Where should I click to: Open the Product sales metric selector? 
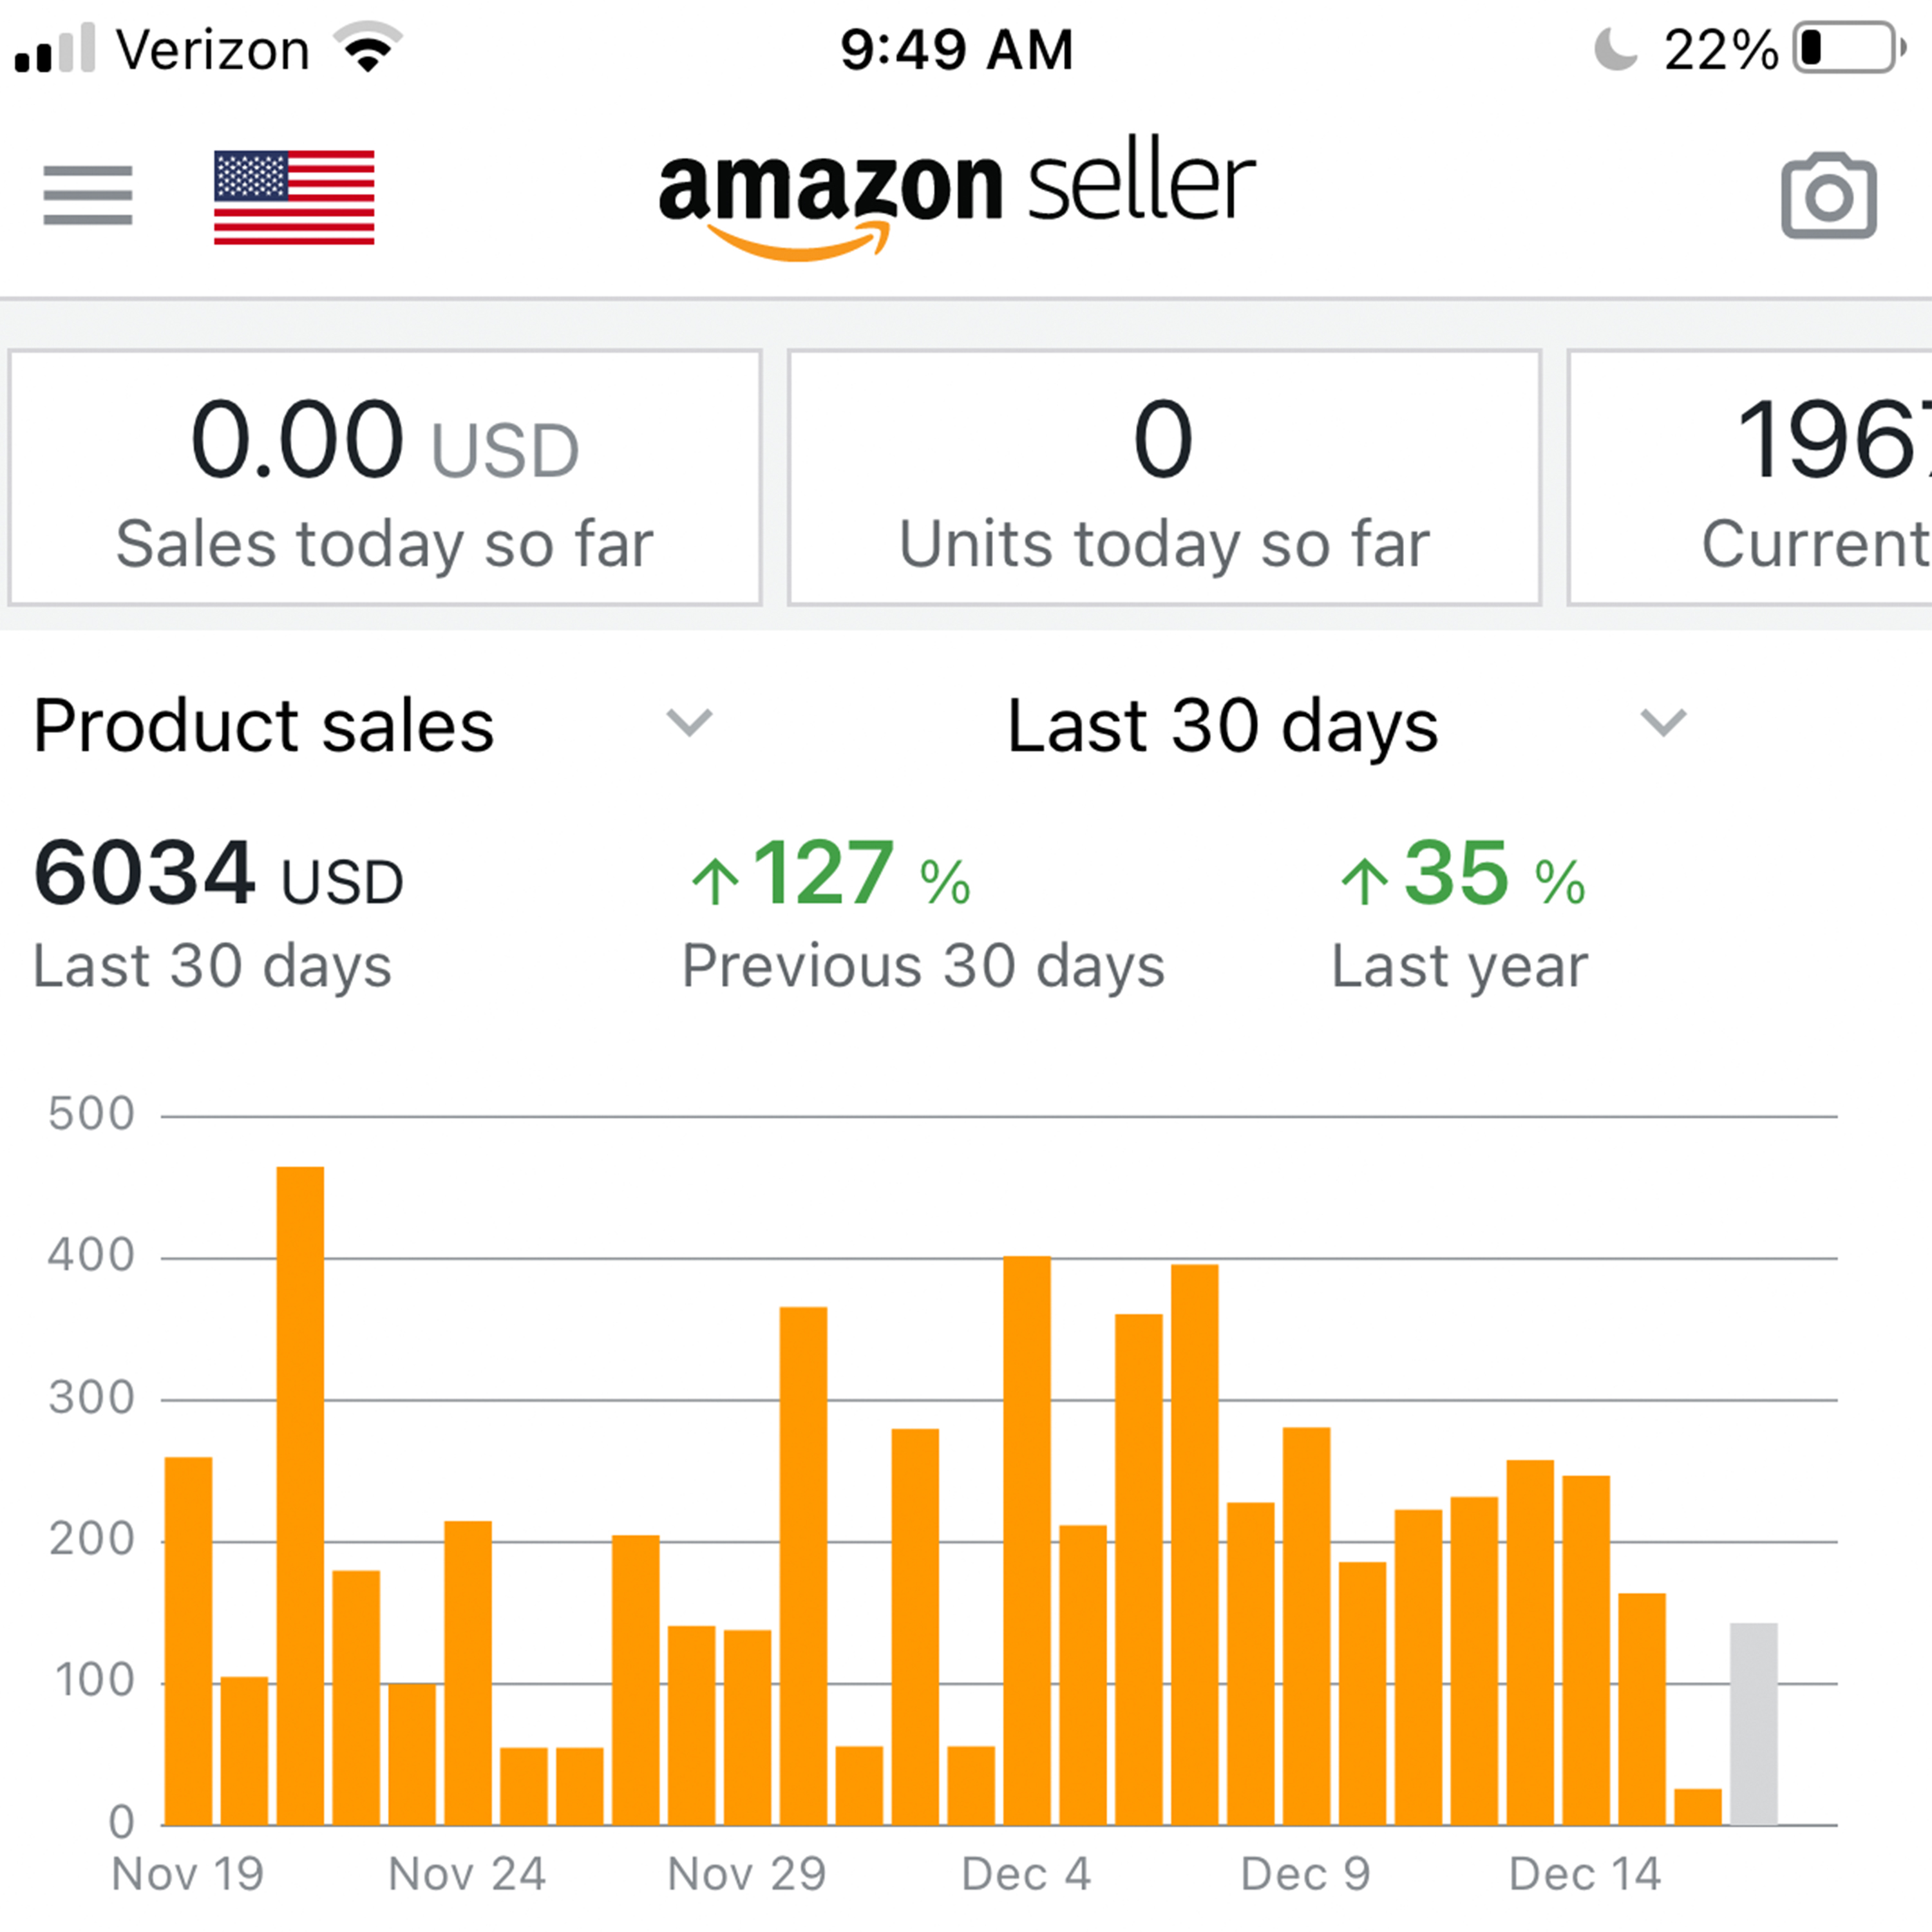click(x=264, y=725)
